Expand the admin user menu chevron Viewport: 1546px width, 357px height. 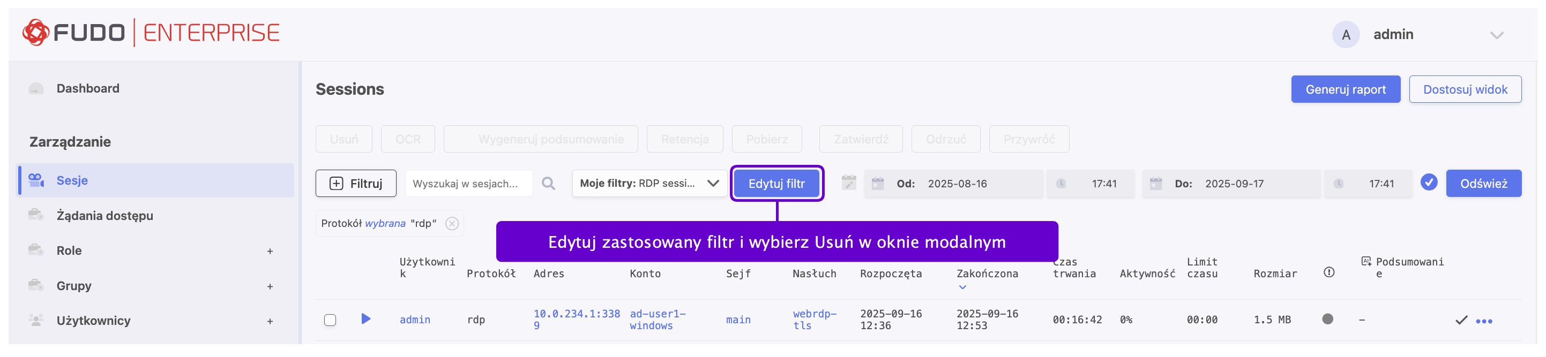click(x=1496, y=35)
